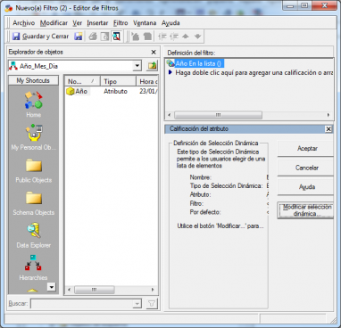Open the Ayuda menu

tap(170, 23)
